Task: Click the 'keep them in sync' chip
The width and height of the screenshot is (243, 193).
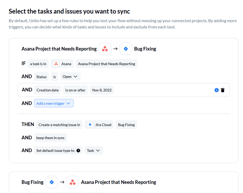Action: (51, 138)
